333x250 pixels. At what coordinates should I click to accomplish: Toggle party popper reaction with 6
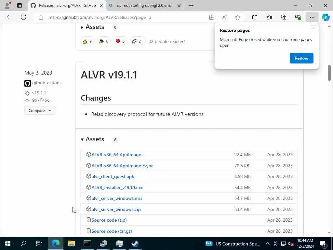(x=104, y=41)
